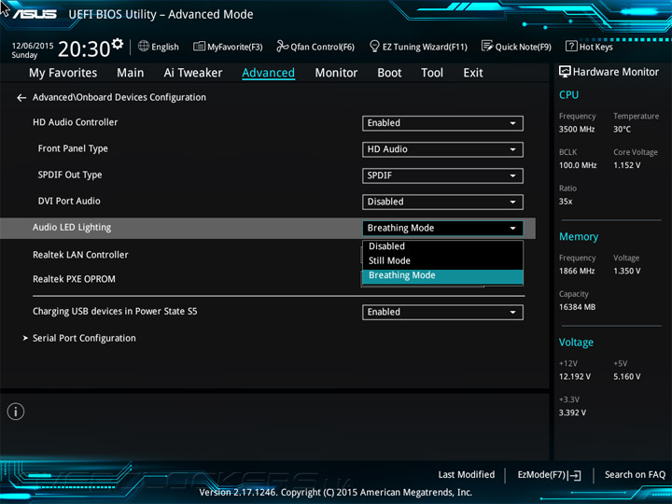Go to the Monitor tab

(x=336, y=73)
